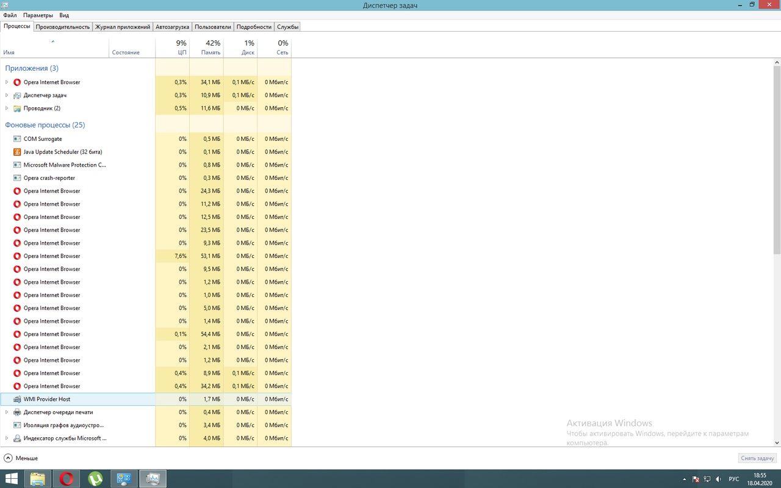The width and height of the screenshot is (781, 488).
Task: Select the Opera crash-reporter row name
Action: [49, 178]
